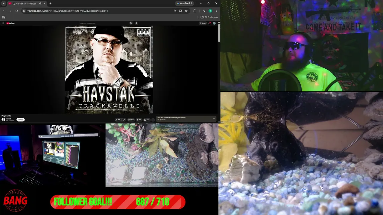Mute the Pray For Me tab audio

tap(40, 4)
